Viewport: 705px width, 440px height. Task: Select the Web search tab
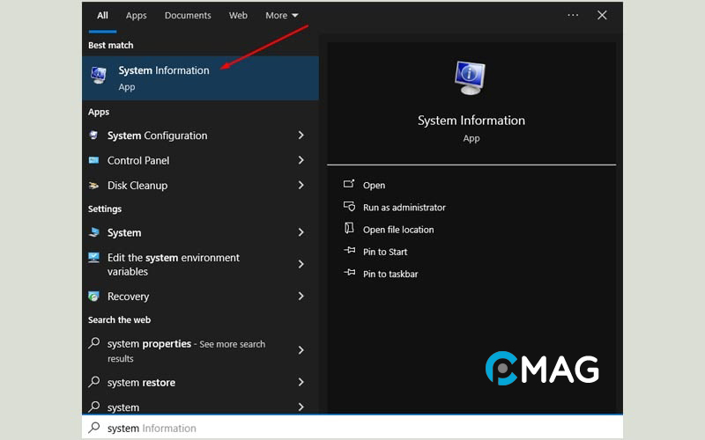(x=238, y=15)
